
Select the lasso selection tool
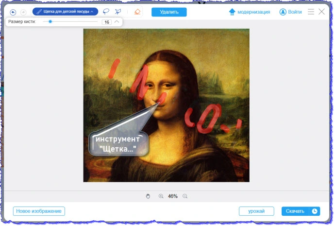click(x=106, y=12)
